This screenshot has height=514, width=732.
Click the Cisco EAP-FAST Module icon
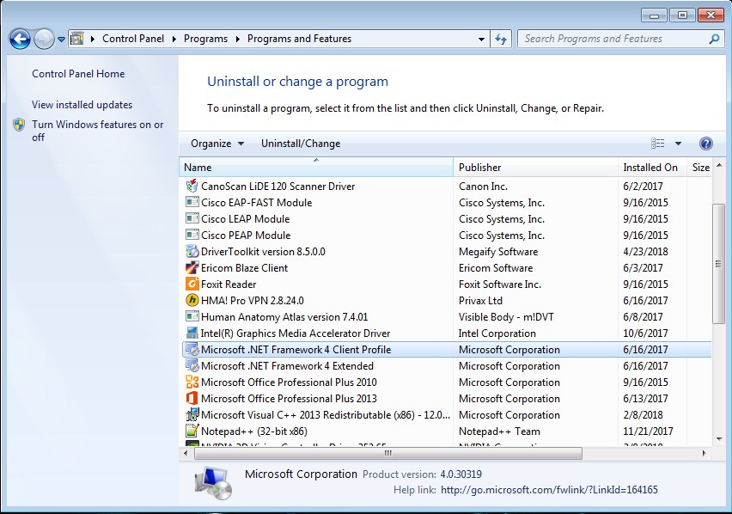pyautogui.click(x=192, y=202)
